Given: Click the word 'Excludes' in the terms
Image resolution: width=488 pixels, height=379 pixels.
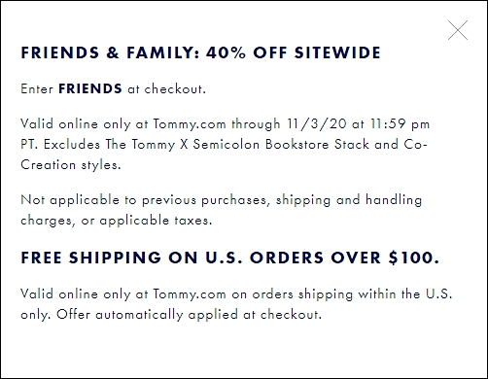Looking at the screenshot, I should (x=72, y=144).
